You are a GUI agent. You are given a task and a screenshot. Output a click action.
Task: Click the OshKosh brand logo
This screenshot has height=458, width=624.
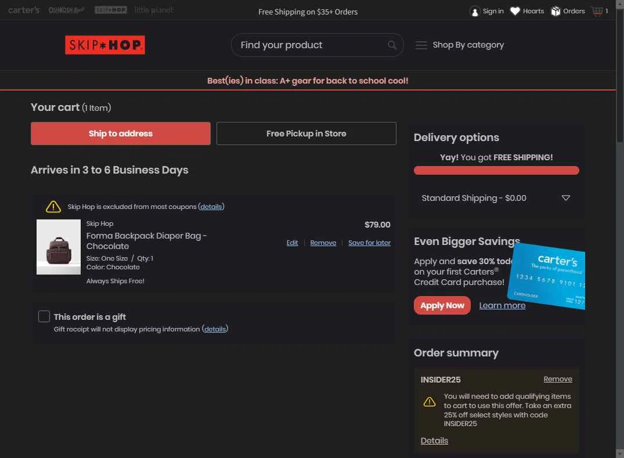tap(66, 10)
